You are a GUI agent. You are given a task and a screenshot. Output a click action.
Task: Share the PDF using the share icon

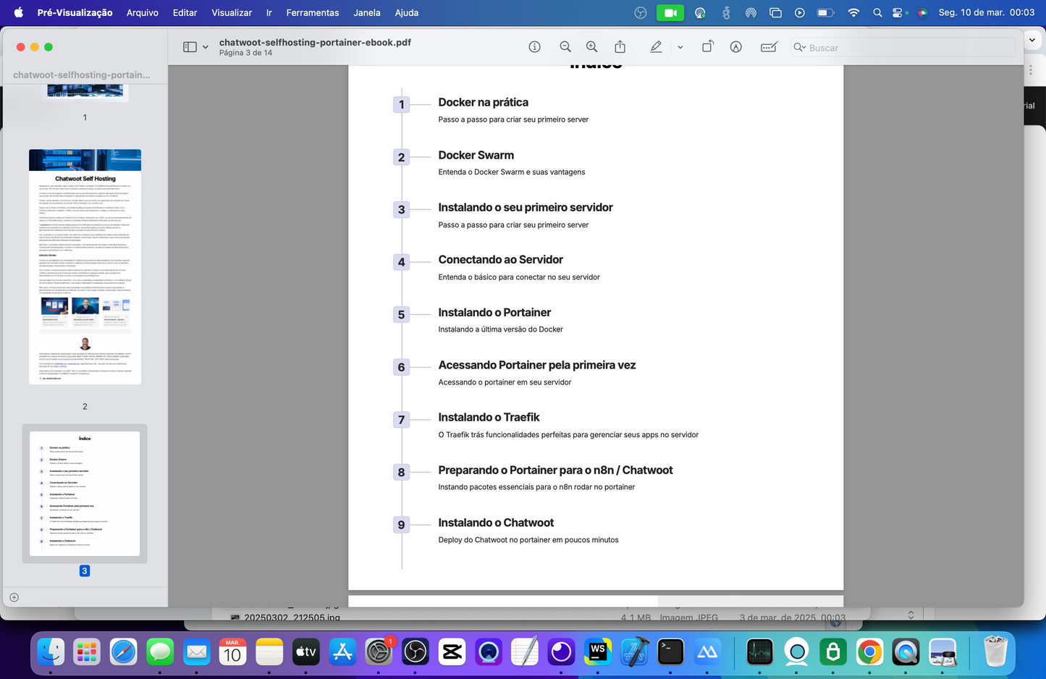pos(620,46)
